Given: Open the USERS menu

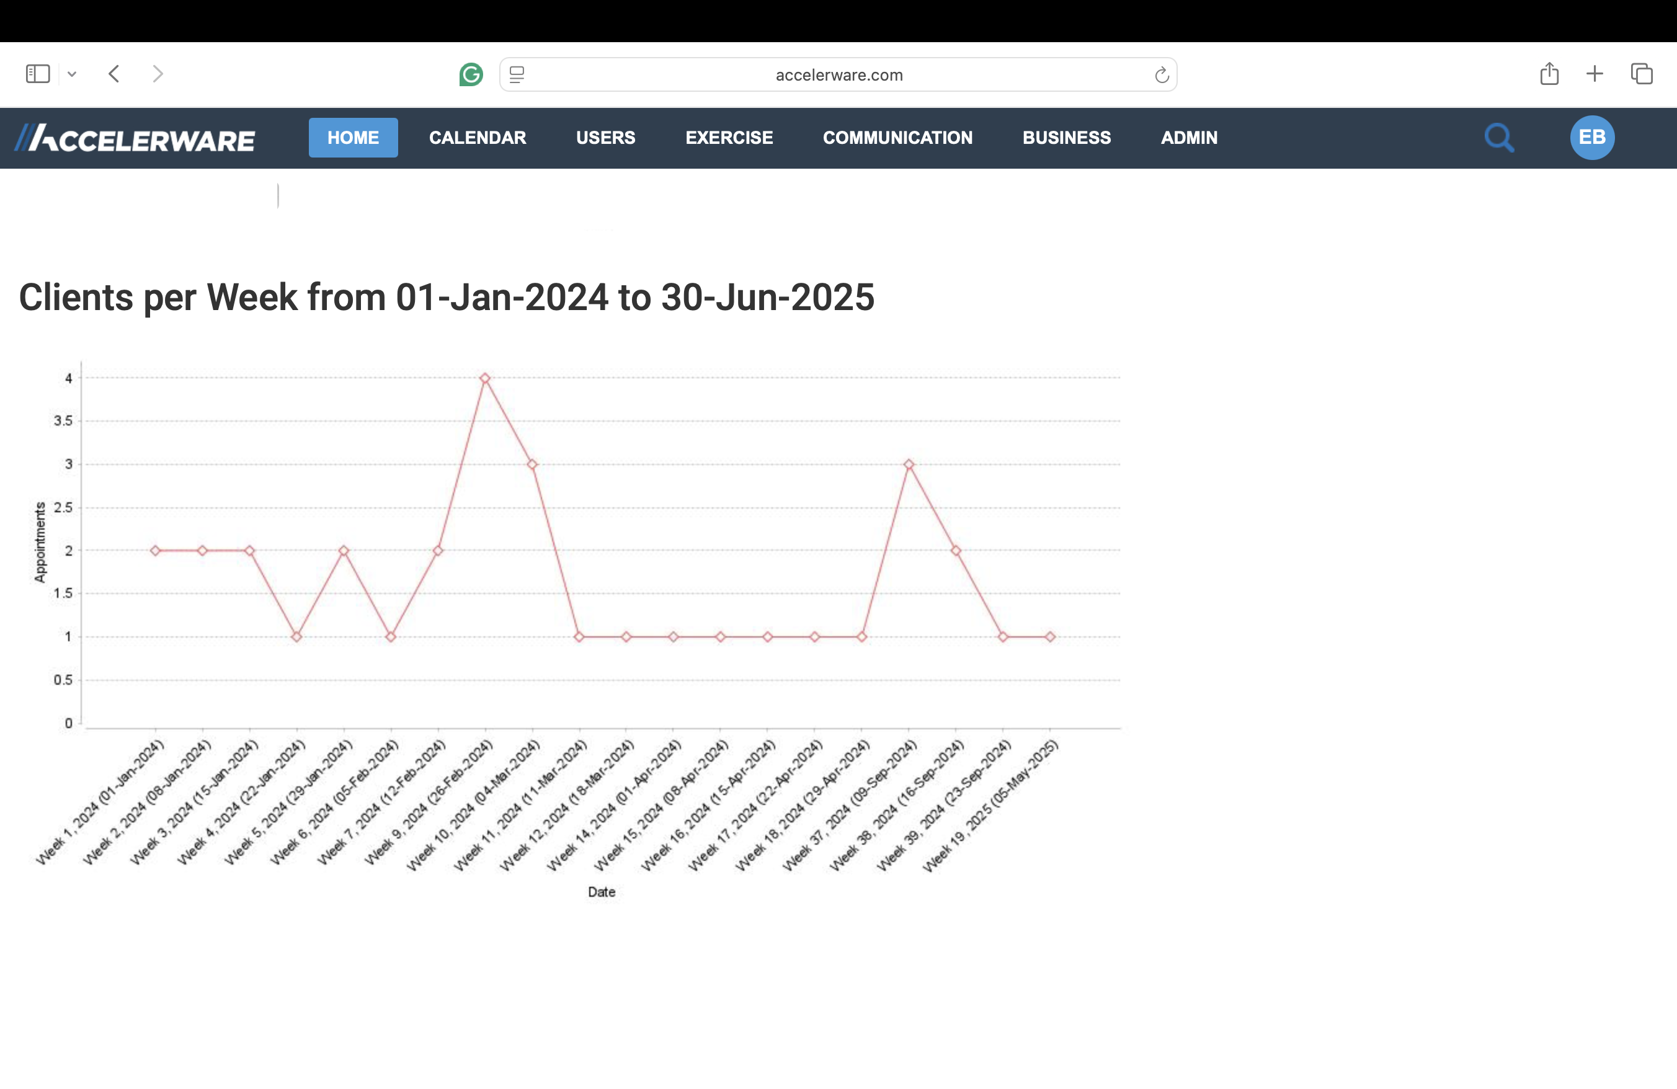Looking at the screenshot, I should [606, 138].
